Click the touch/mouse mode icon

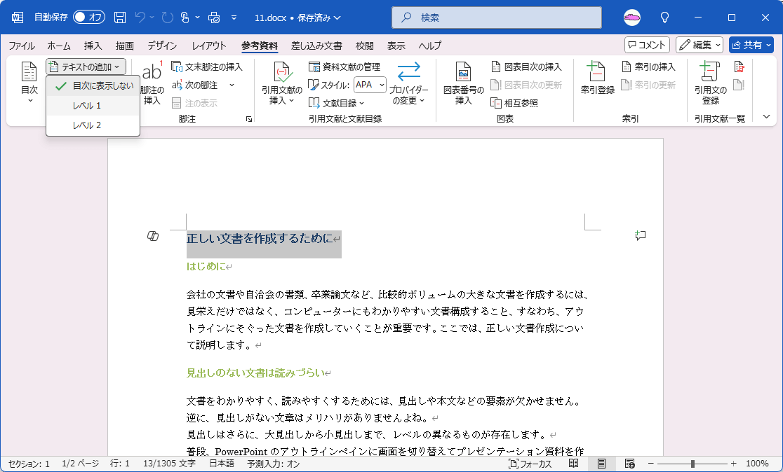point(185,18)
